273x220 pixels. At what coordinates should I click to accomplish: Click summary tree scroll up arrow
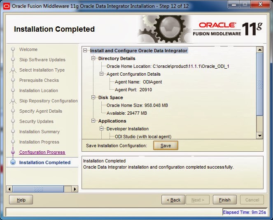coord(260,50)
